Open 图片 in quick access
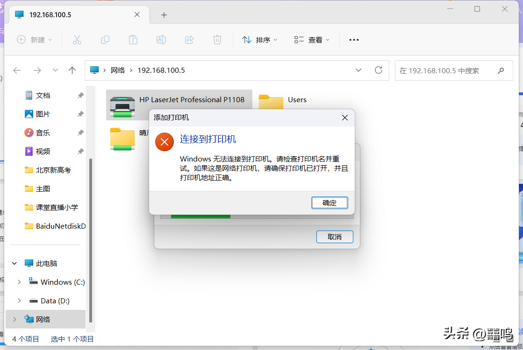Image resolution: width=523 pixels, height=350 pixels. (43, 114)
